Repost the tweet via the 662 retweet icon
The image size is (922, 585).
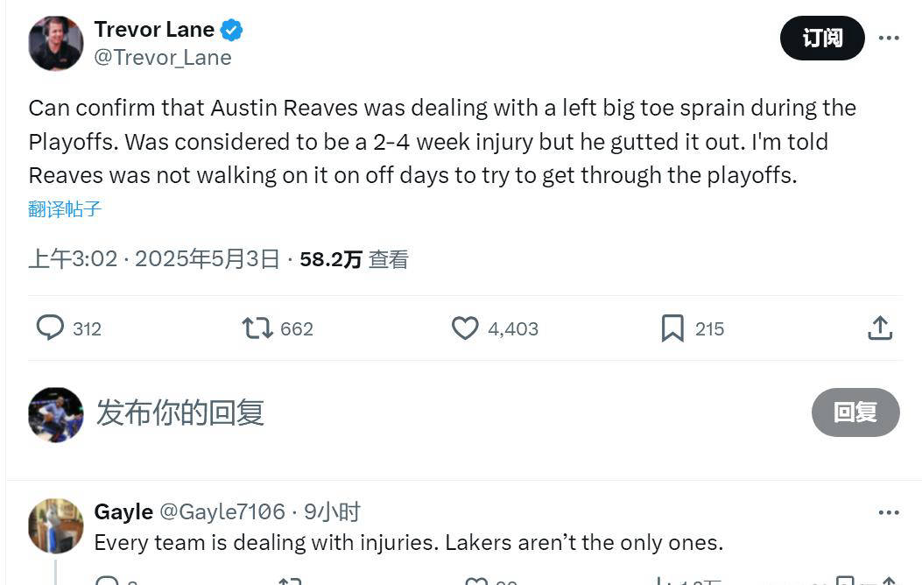click(x=257, y=328)
